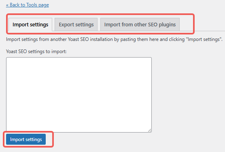Open Import from other SEO plugins tab
225x152 pixels.
click(140, 25)
